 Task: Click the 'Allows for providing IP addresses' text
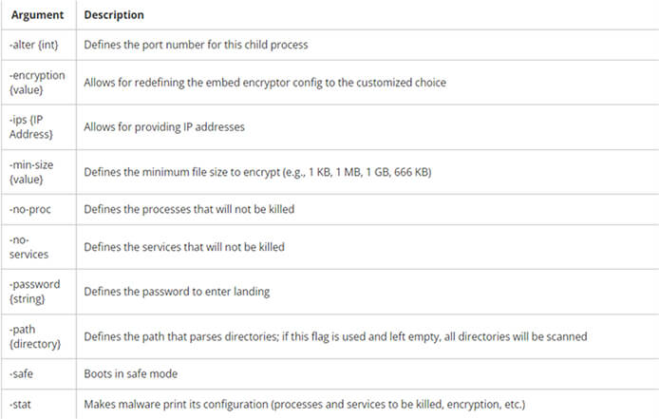pos(164,127)
